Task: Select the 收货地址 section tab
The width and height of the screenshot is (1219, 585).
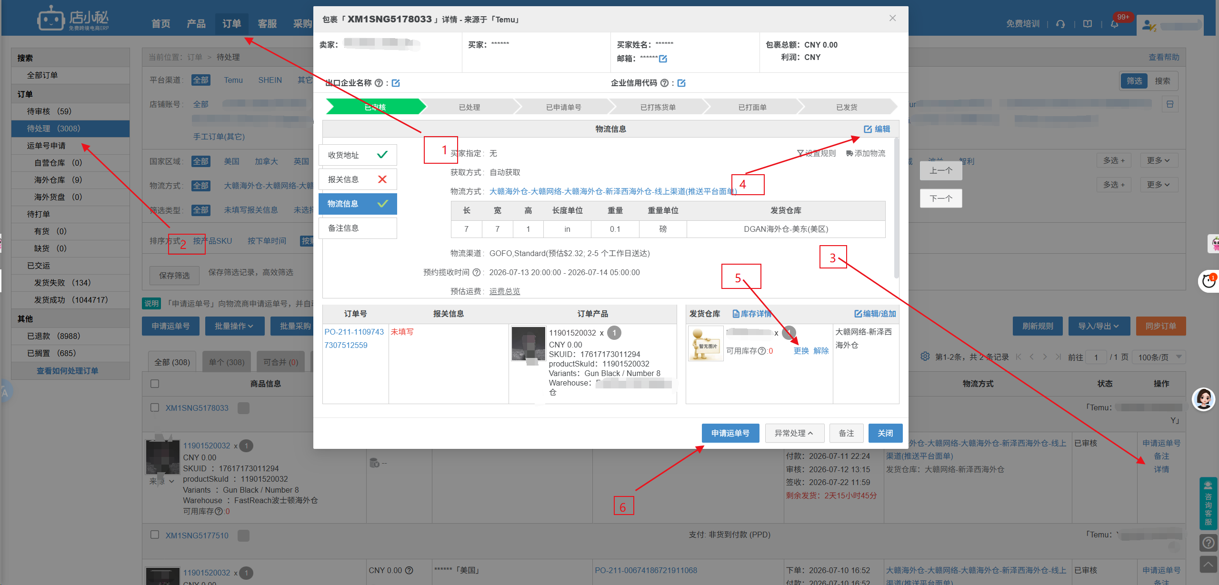Action: pyautogui.click(x=358, y=155)
